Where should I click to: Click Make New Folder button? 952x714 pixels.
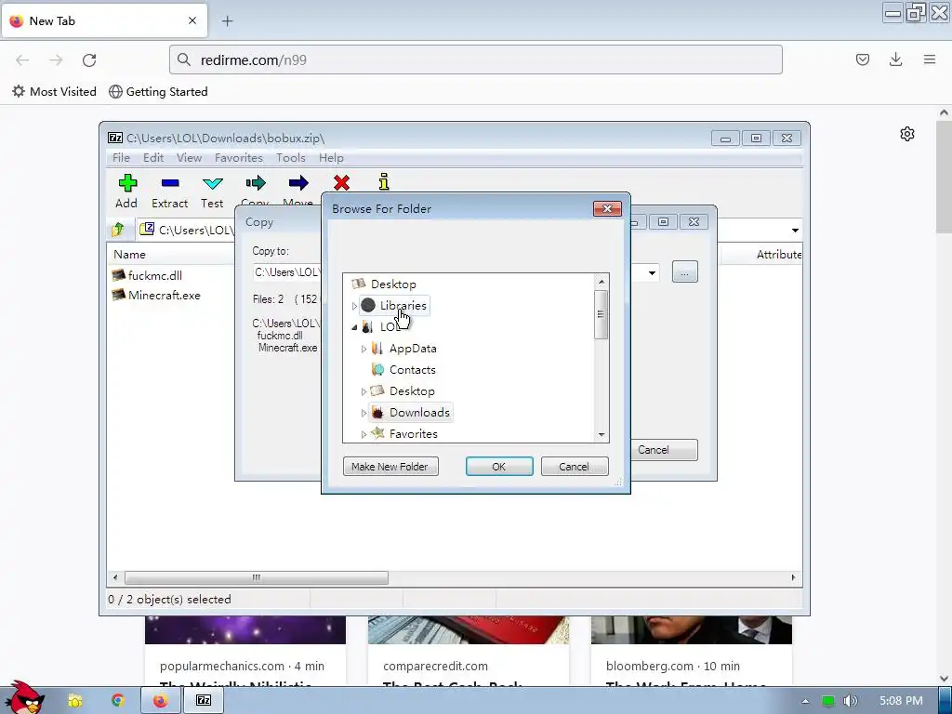click(390, 467)
